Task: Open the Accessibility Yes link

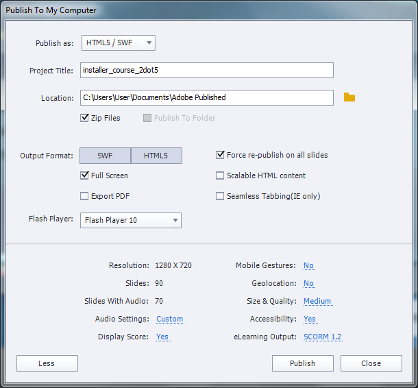Action: pos(310,319)
